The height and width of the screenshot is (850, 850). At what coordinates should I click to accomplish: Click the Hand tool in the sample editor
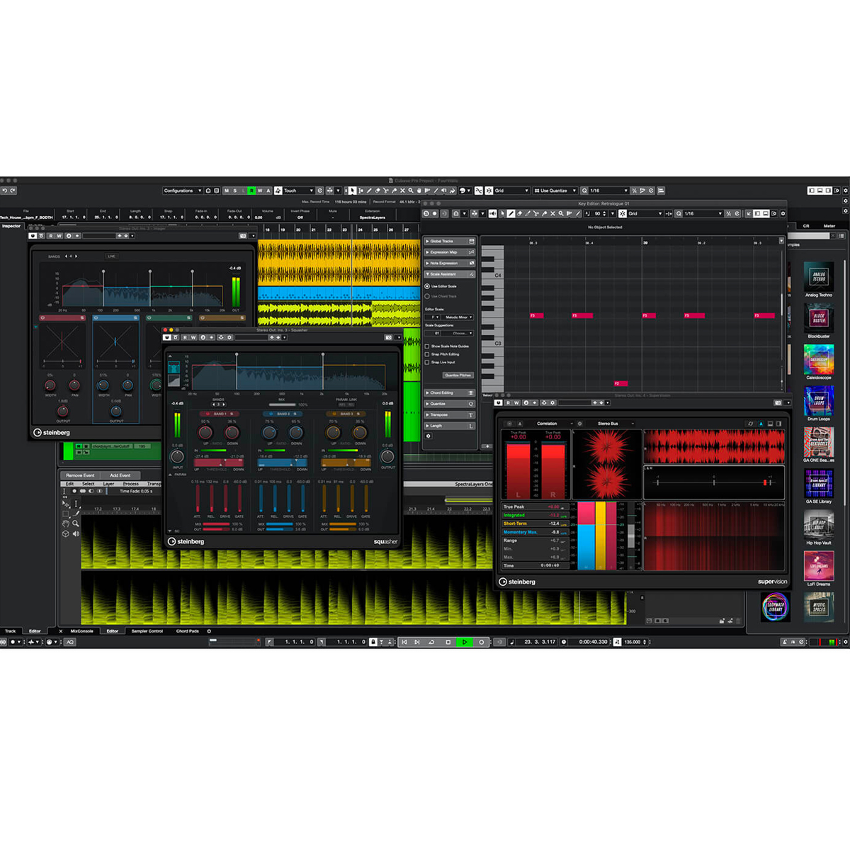[x=66, y=523]
